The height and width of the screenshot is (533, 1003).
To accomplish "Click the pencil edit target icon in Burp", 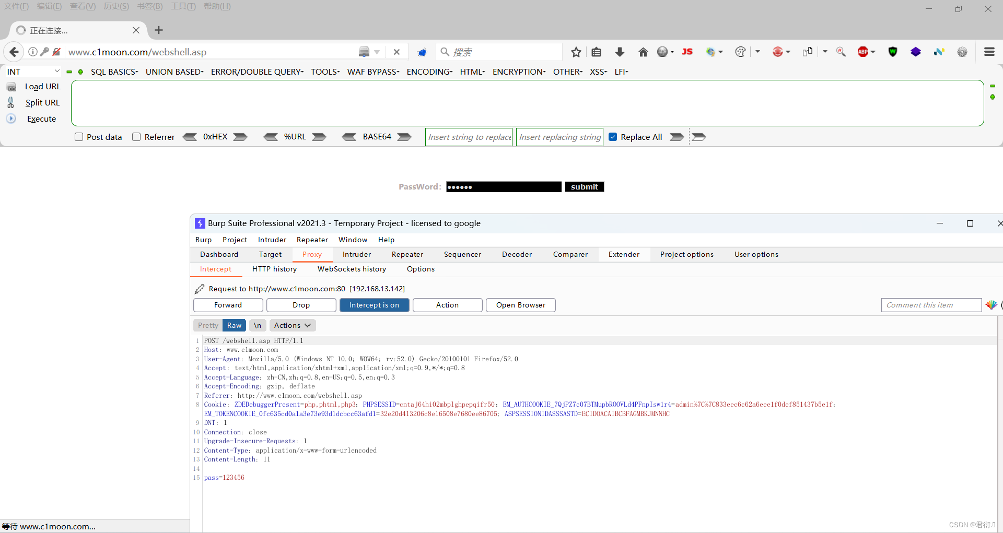I will pyautogui.click(x=200, y=289).
